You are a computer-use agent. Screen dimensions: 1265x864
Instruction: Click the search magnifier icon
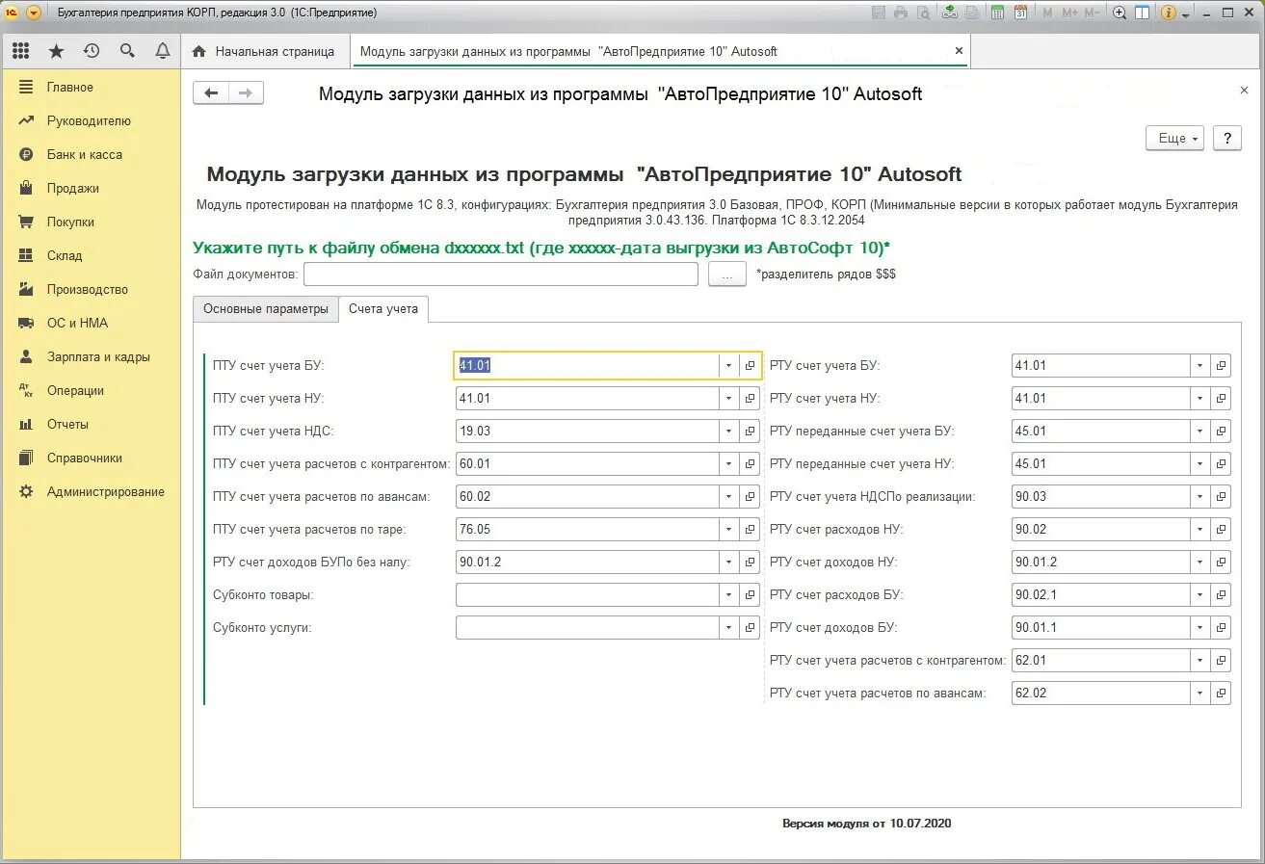point(127,51)
